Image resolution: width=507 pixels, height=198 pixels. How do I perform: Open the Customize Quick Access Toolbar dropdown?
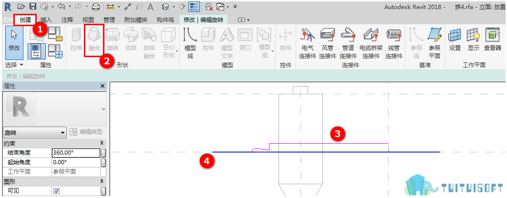pos(236,7)
